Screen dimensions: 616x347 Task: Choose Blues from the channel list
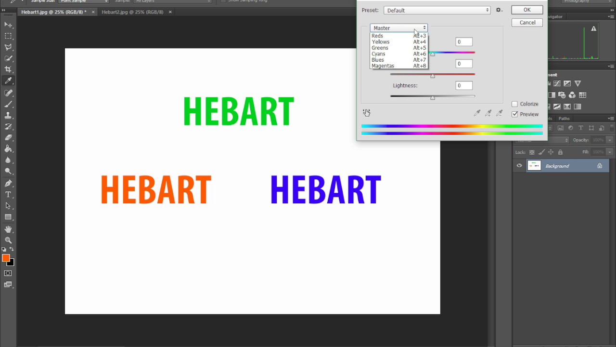click(x=399, y=60)
